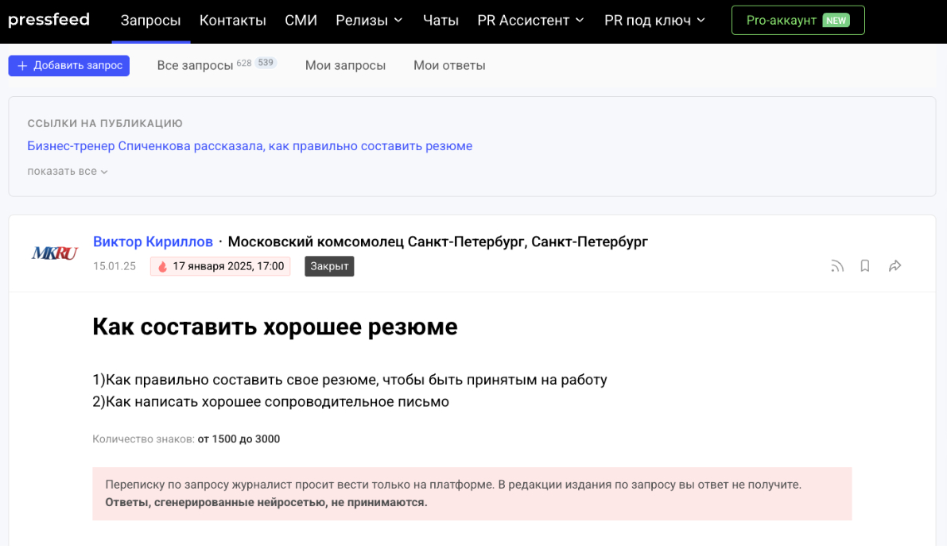The height and width of the screenshot is (549, 947).
Task: Open the PR под ключ dropdown
Action: [x=654, y=21]
